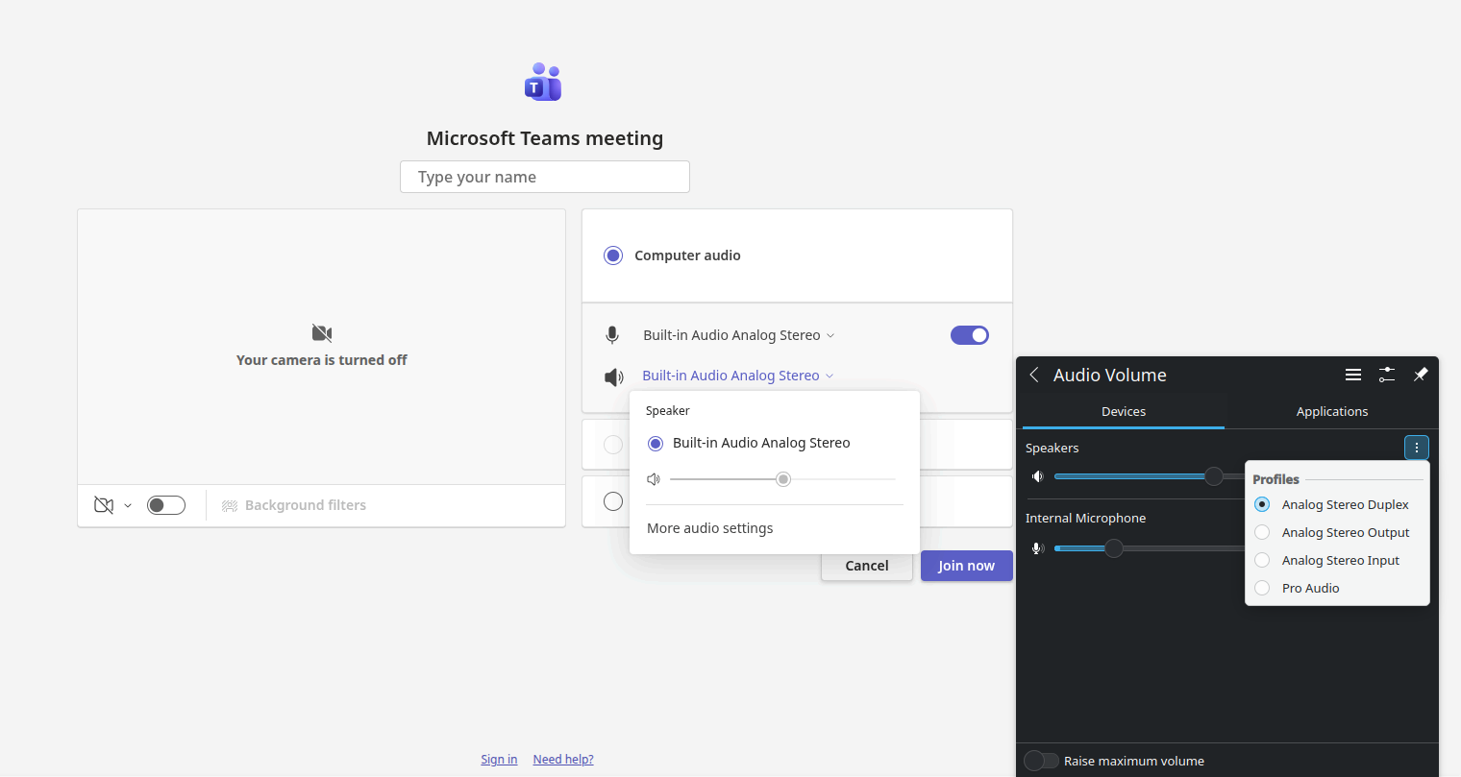The height and width of the screenshot is (777, 1461).
Task: Open More audio settings
Action: point(710,528)
